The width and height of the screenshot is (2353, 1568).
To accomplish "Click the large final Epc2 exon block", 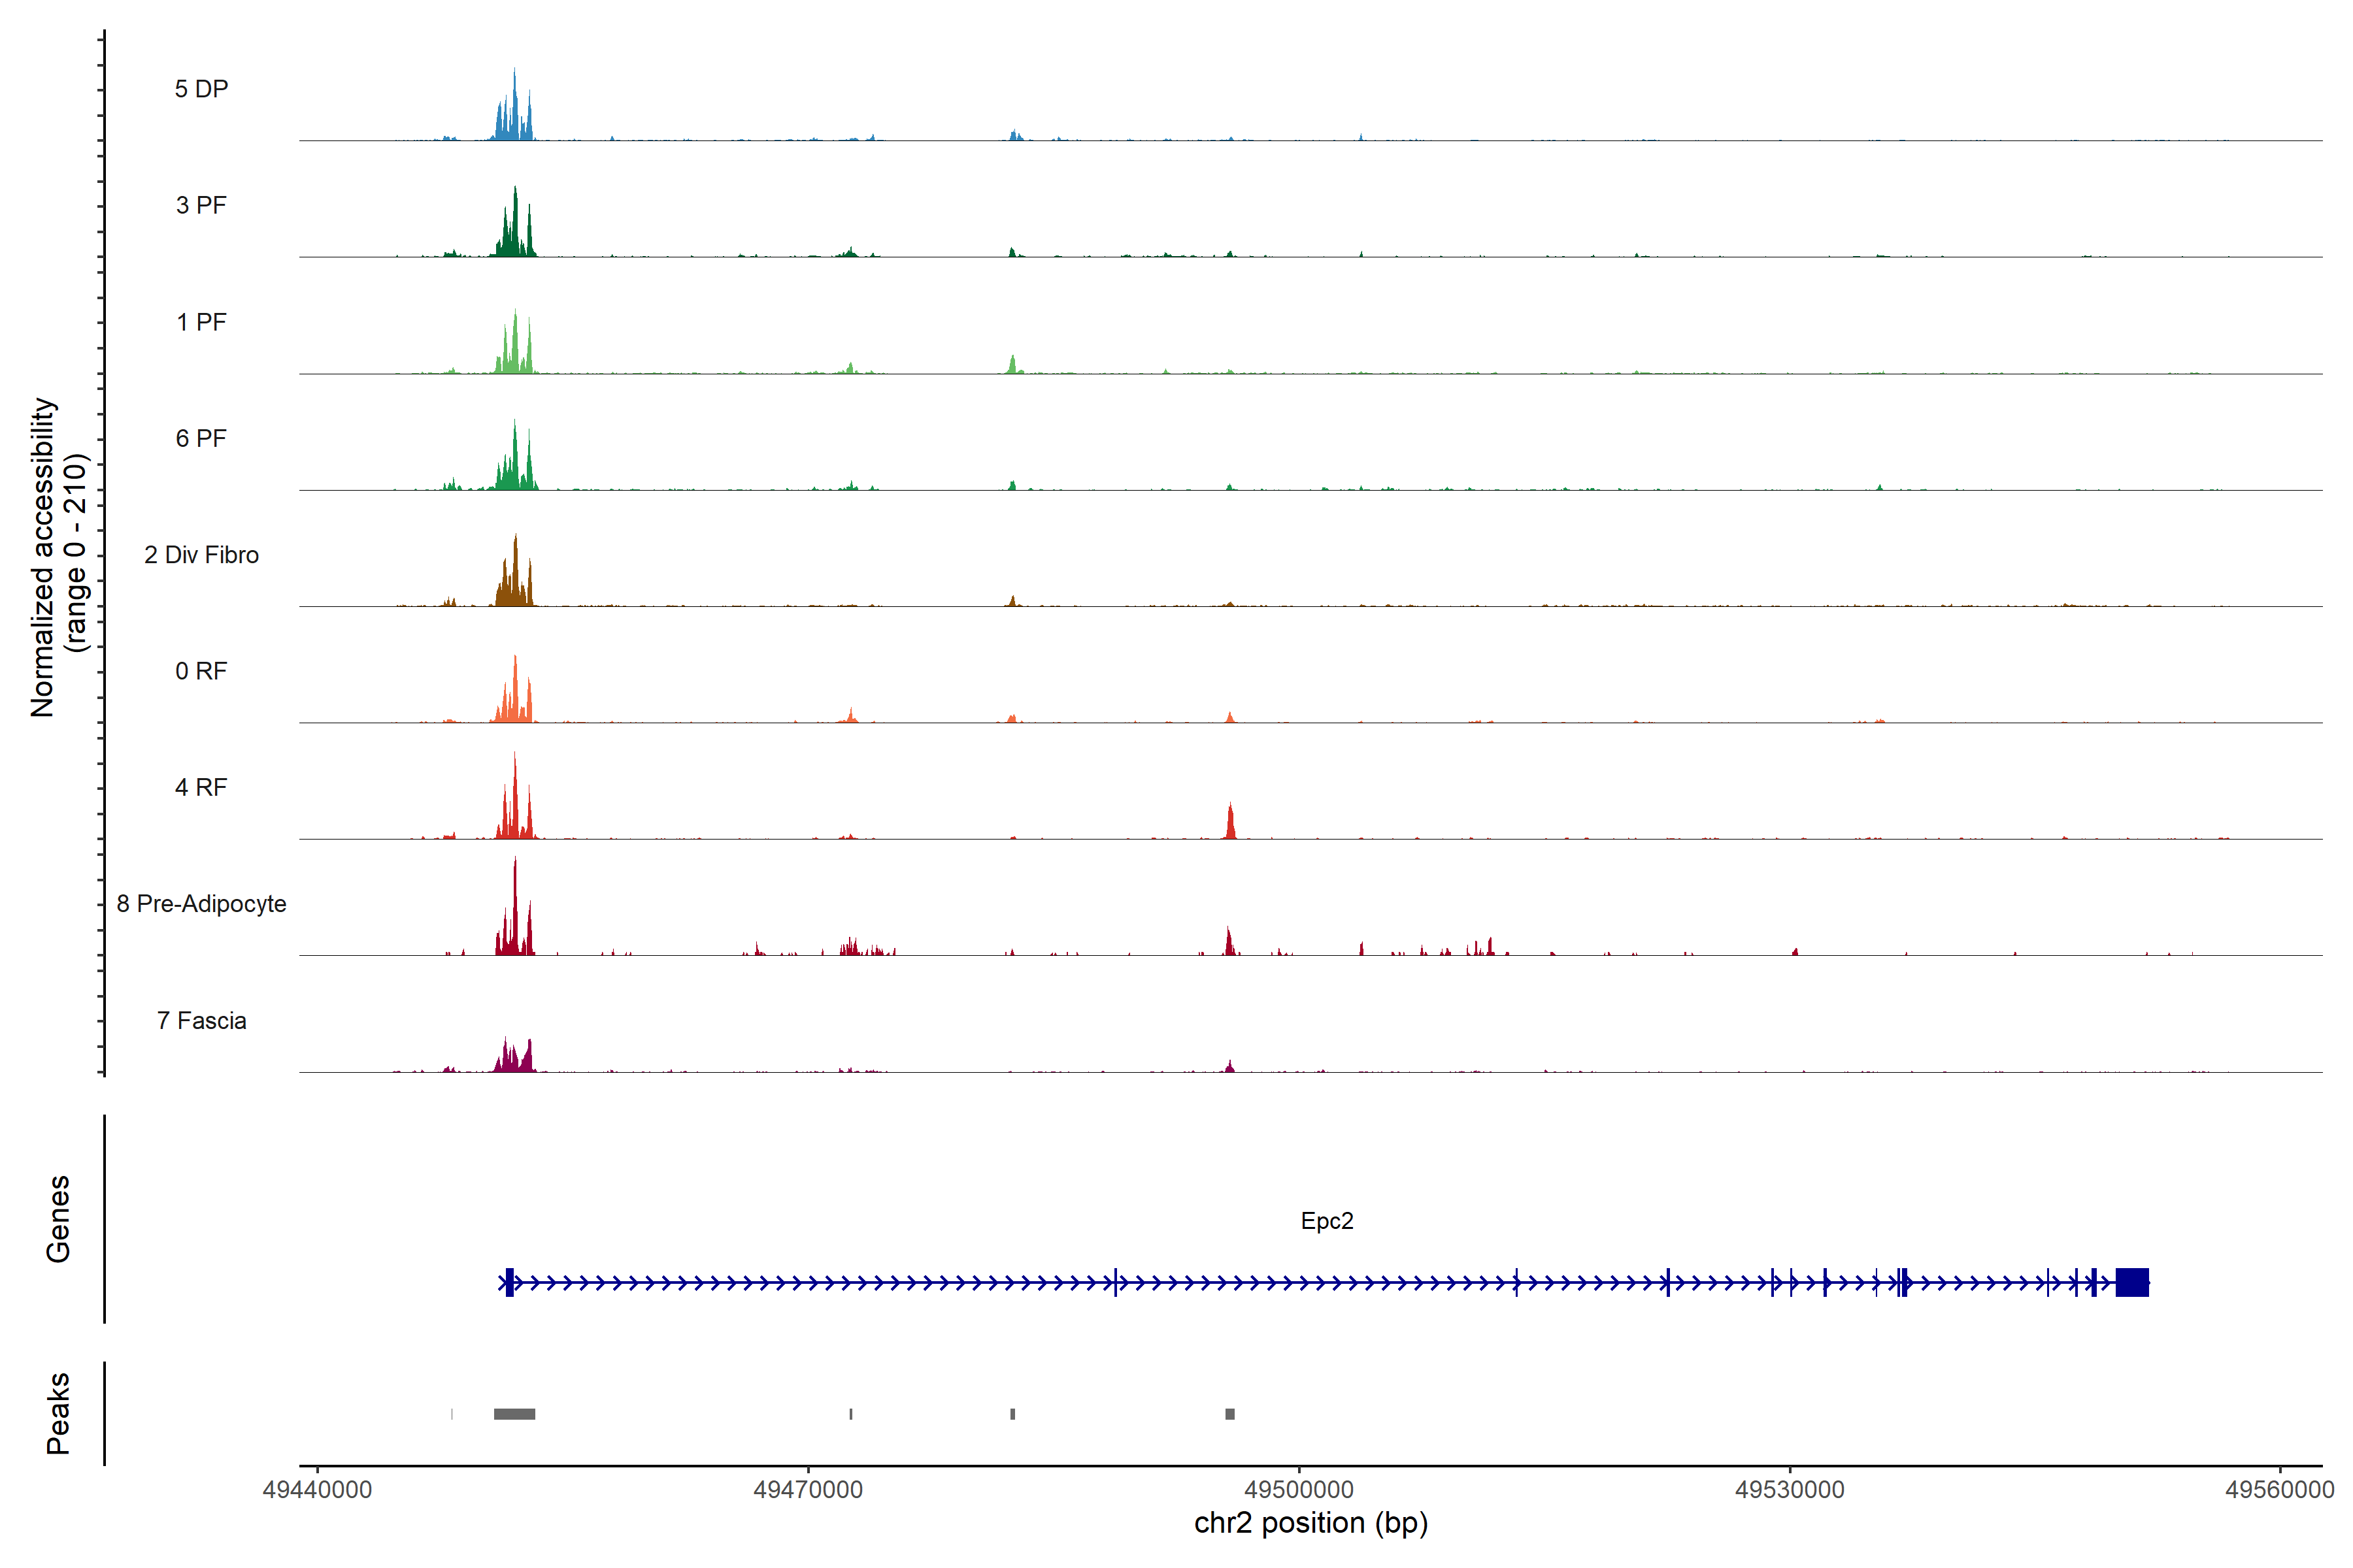I will point(2132,1282).
